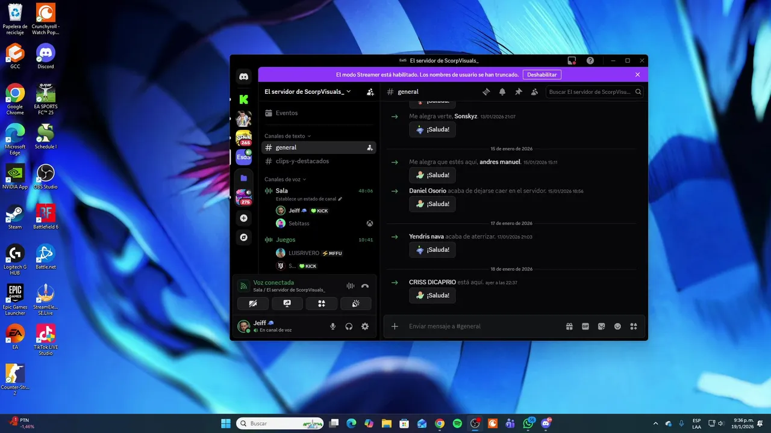Disconnect from voice with the hang-up icon
This screenshot has height=433, width=771.
[365, 286]
